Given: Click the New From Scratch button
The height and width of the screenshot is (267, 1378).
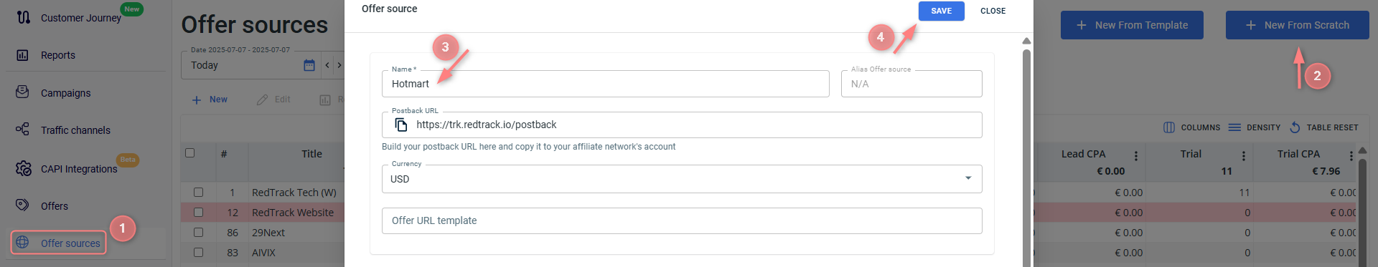Looking at the screenshot, I should (1297, 25).
